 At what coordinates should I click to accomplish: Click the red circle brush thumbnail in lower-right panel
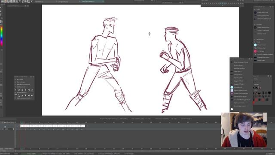[254, 102]
